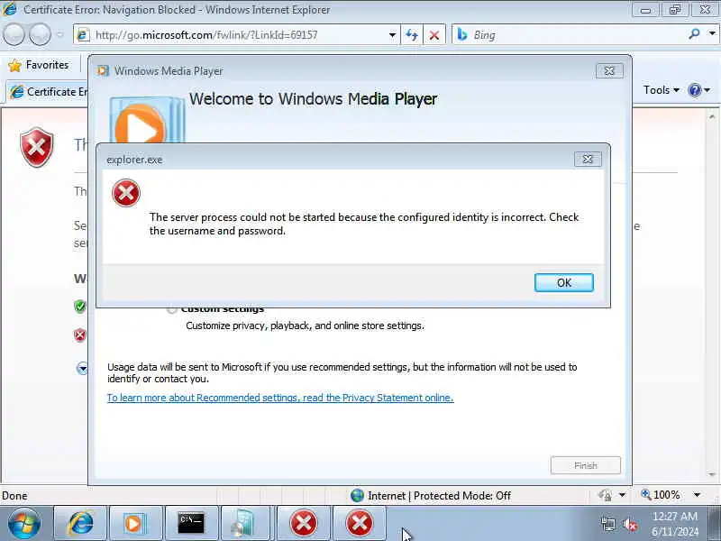Viewport: 721px width, 541px height.
Task: Click the Windows Media Player title icon
Action: click(x=103, y=71)
